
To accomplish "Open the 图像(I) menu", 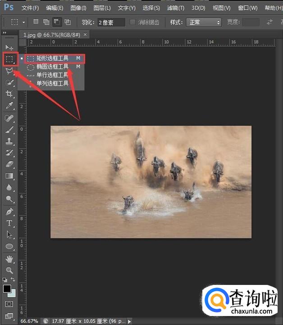I will coord(78,8).
